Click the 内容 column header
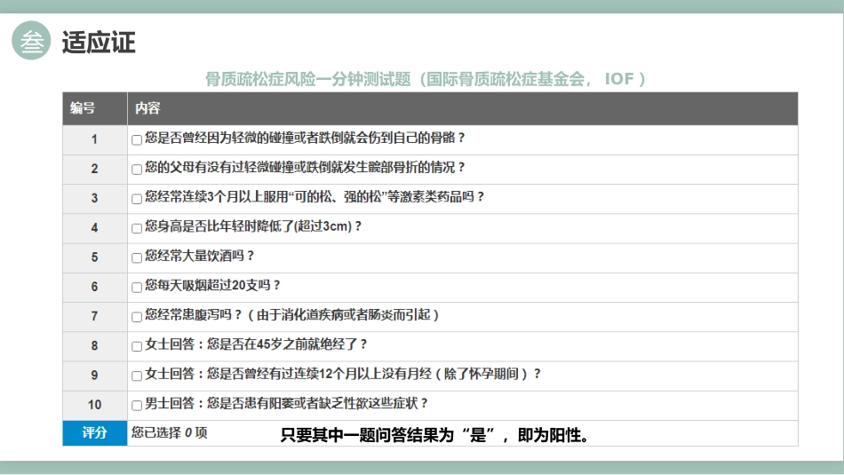 [462, 108]
